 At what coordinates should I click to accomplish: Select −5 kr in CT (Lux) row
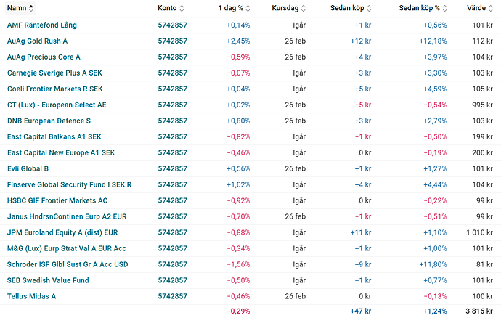(x=363, y=105)
